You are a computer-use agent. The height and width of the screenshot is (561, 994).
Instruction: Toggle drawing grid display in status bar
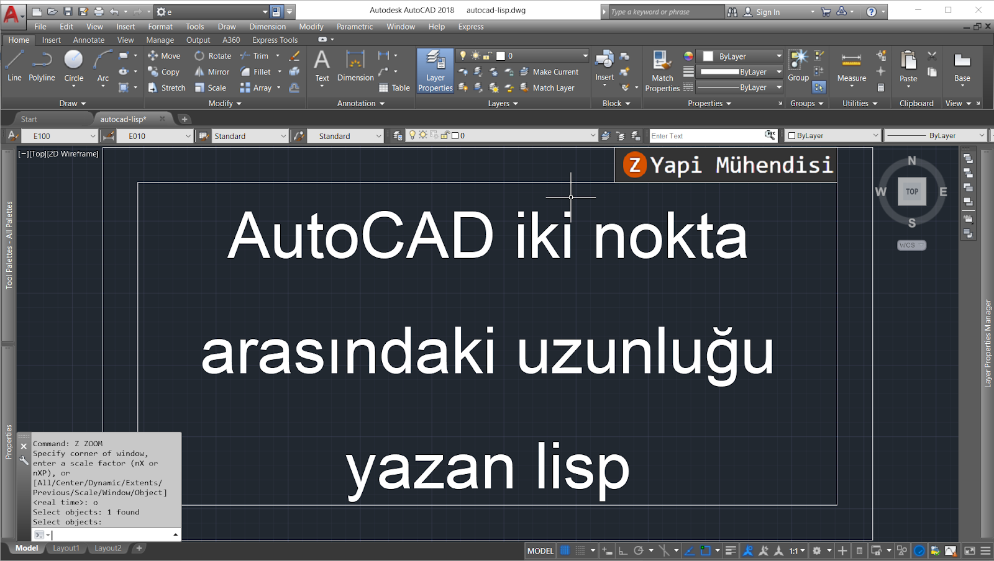coord(565,550)
